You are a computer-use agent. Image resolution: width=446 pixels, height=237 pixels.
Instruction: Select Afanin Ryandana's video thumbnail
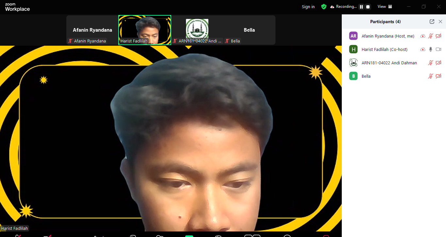pyautogui.click(x=92, y=30)
